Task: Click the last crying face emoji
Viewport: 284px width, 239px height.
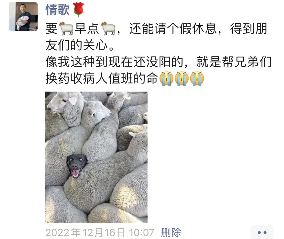Action: [x=197, y=78]
